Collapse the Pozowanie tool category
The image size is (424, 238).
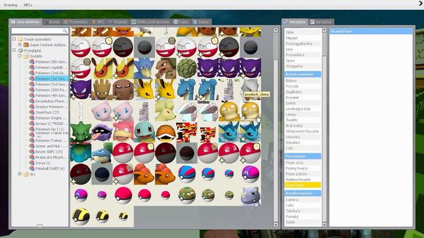pyautogui.click(x=303, y=156)
